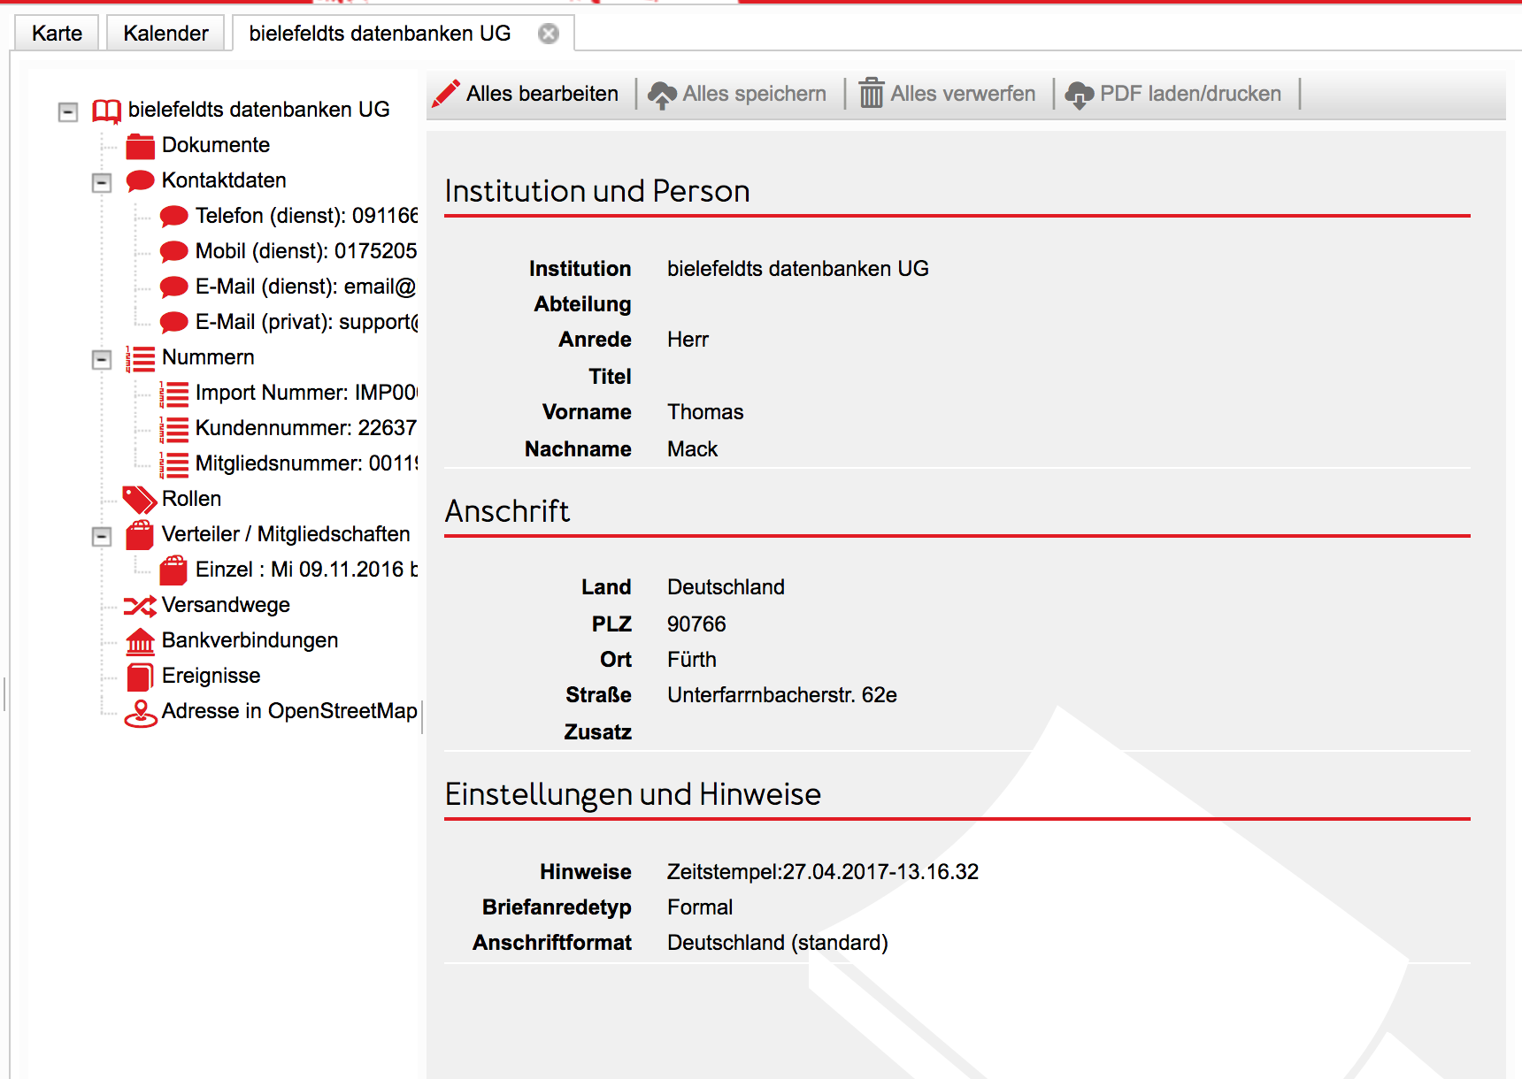This screenshot has height=1079, width=1522.
Task: Collapse the Kontaktdaten tree node
Action: [102, 182]
